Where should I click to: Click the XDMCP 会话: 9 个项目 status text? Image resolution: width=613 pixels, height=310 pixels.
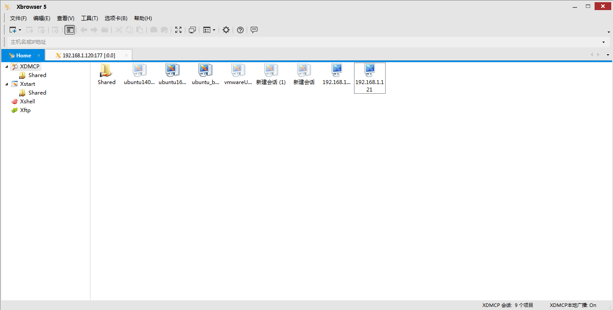pos(507,305)
